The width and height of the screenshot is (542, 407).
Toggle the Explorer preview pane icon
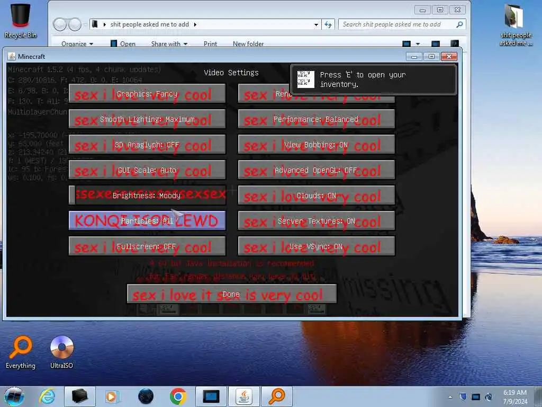[436, 44]
